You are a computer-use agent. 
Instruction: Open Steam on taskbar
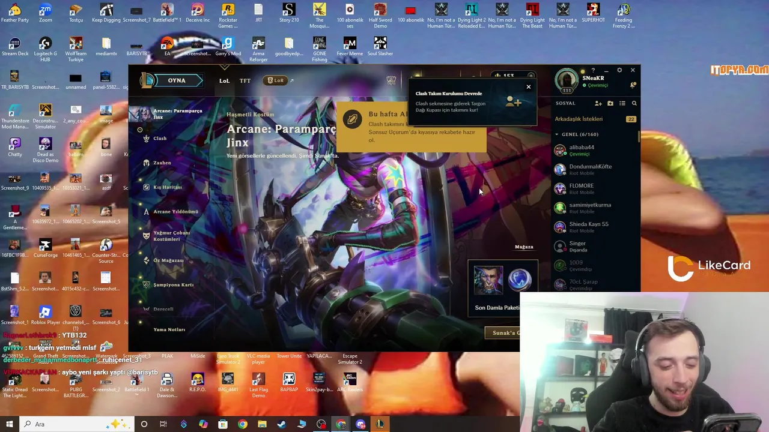282,424
